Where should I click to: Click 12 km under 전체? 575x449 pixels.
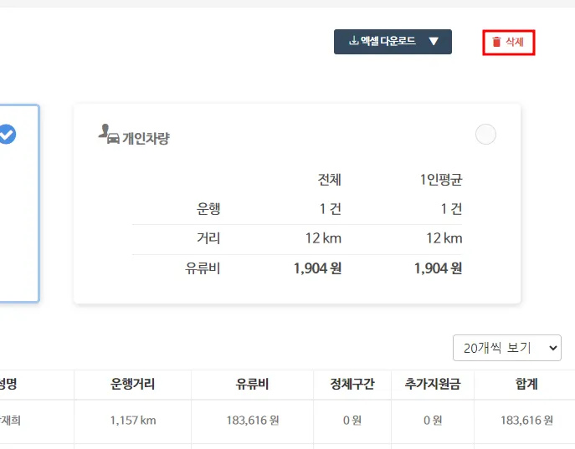click(x=323, y=238)
